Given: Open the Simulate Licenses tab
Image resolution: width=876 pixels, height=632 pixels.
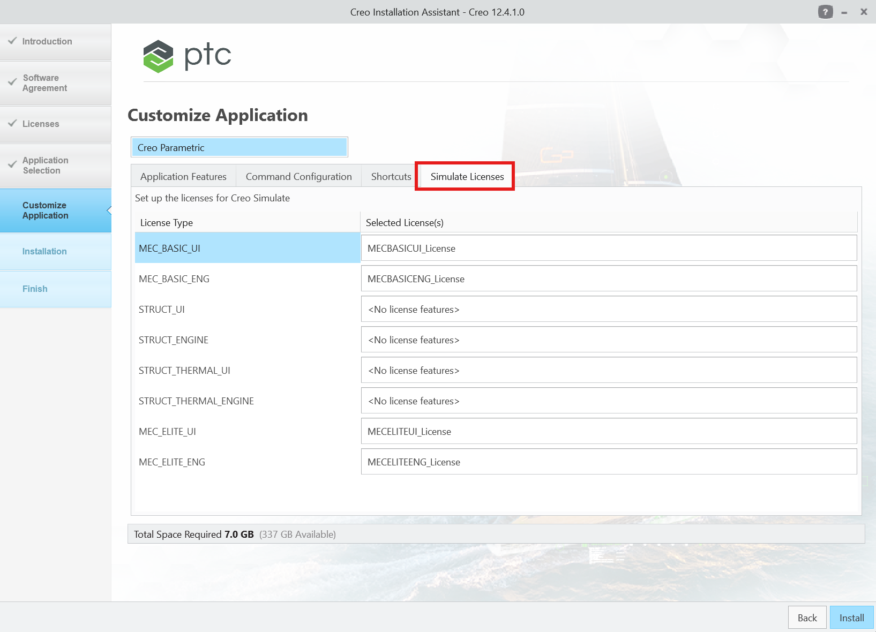Looking at the screenshot, I should [x=467, y=176].
